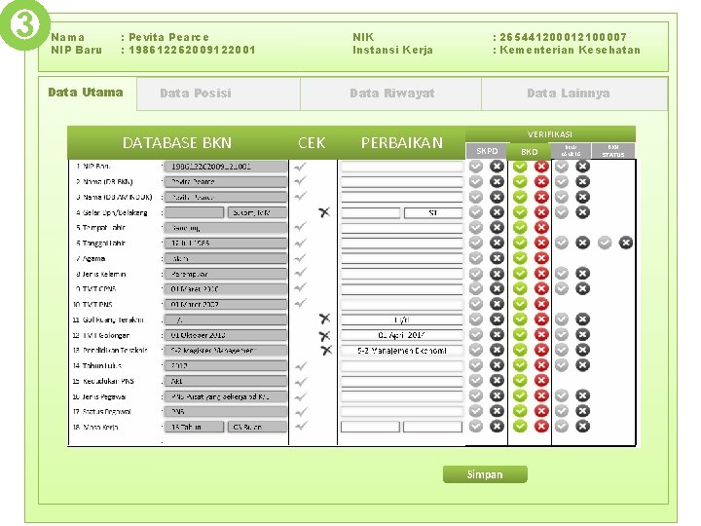
Task: Click the Instansi Kerja value Kementerian Kesehatan
Action: tap(570, 50)
